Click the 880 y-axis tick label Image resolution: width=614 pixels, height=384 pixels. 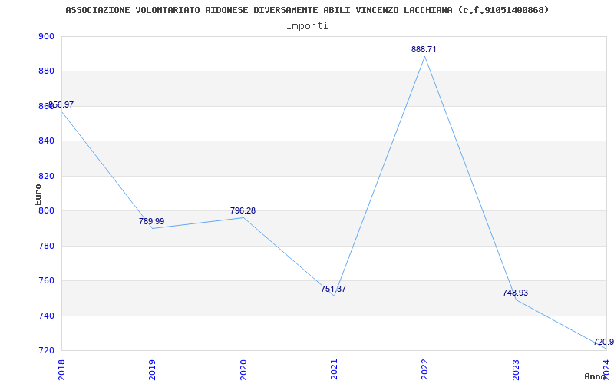coord(46,71)
